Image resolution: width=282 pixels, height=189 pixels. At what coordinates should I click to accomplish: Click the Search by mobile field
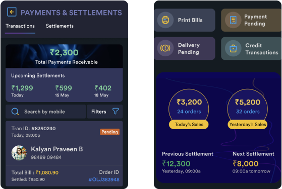46,112
